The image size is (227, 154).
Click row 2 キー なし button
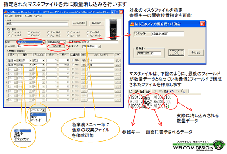click(x=117, y=65)
